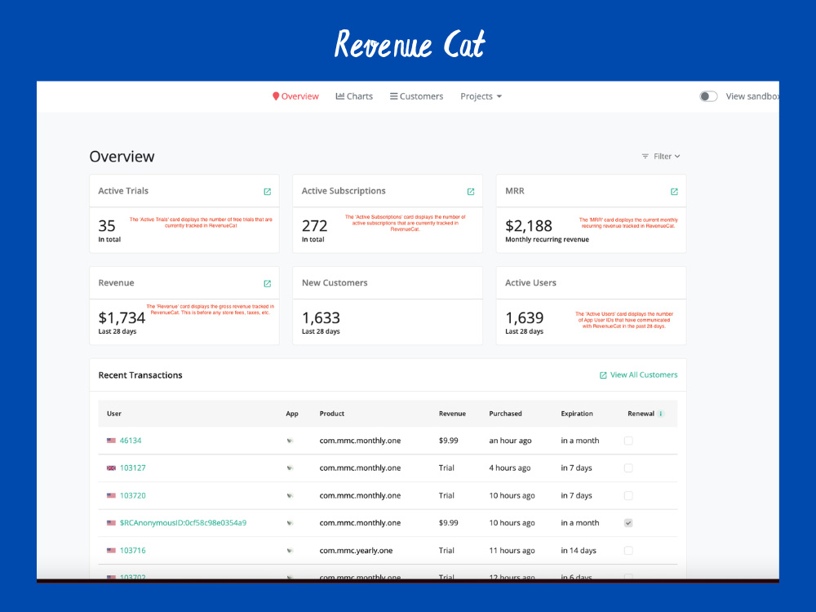Click the Product column header
816x612 pixels.
pyautogui.click(x=332, y=414)
